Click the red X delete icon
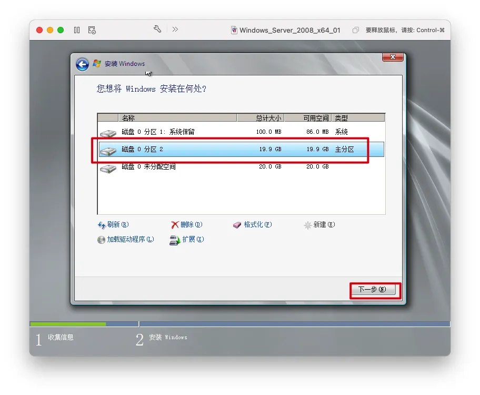This screenshot has height=395, width=480. pyautogui.click(x=175, y=225)
